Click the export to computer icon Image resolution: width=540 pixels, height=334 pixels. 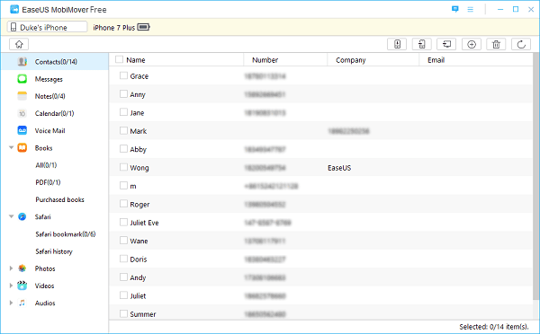pyautogui.click(x=446, y=44)
